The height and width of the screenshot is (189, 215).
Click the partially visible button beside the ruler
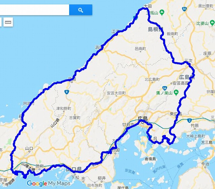pyautogui.click(x=1, y=22)
